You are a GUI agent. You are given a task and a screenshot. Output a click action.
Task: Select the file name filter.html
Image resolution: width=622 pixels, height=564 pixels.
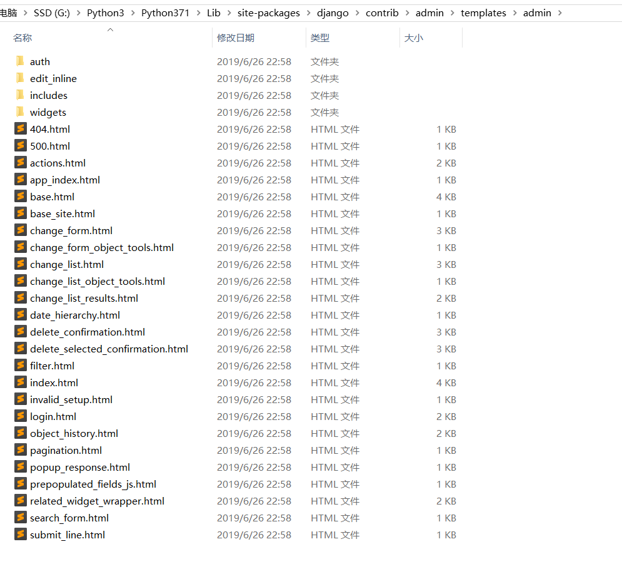pyautogui.click(x=52, y=366)
